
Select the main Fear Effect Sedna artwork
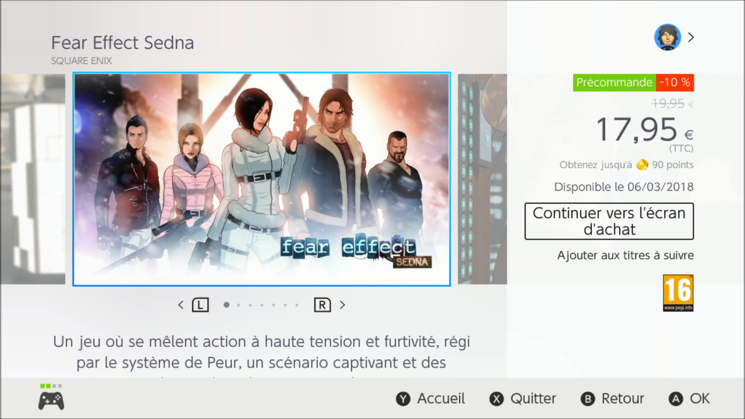click(261, 179)
